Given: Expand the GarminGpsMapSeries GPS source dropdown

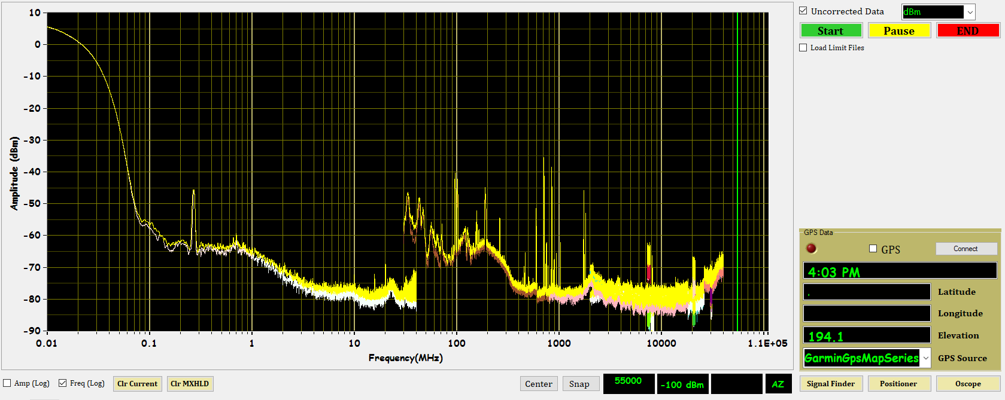Looking at the screenshot, I should point(925,358).
